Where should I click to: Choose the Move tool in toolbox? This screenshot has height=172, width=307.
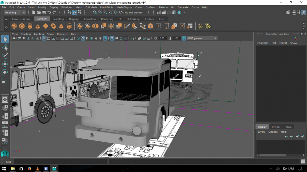(x=5, y=64)
